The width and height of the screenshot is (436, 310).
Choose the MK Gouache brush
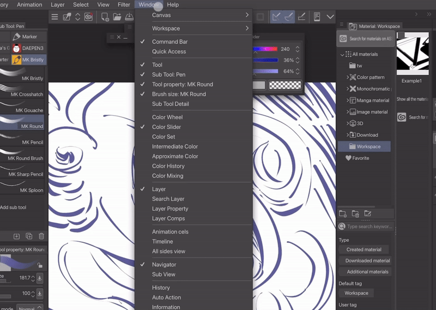tap(22, 106)
